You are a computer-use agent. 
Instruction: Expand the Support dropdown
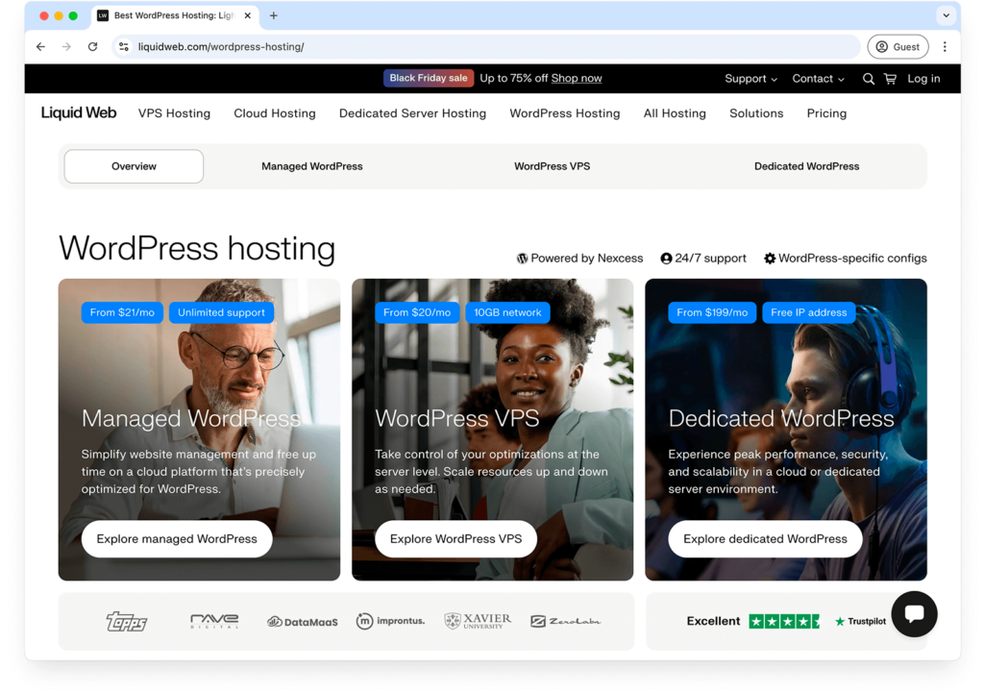click(750, 79)
